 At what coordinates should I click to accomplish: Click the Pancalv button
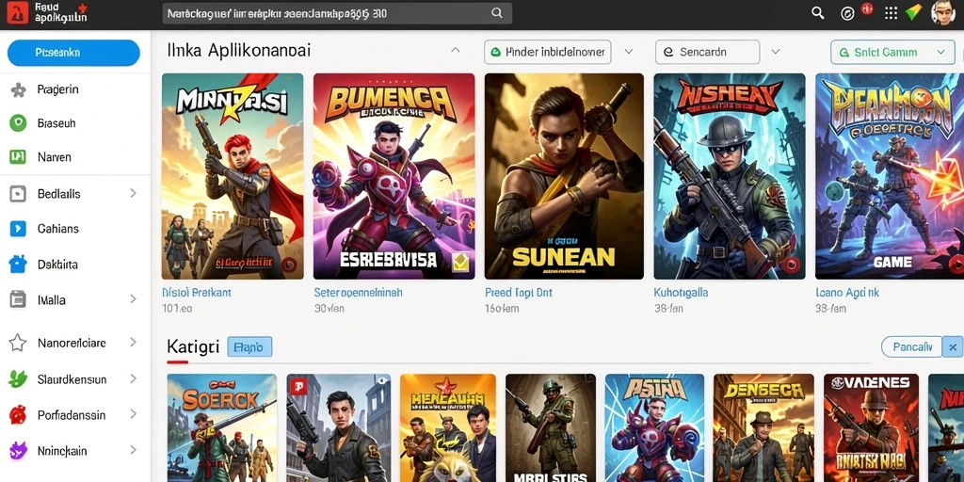(x=911, y=347)
